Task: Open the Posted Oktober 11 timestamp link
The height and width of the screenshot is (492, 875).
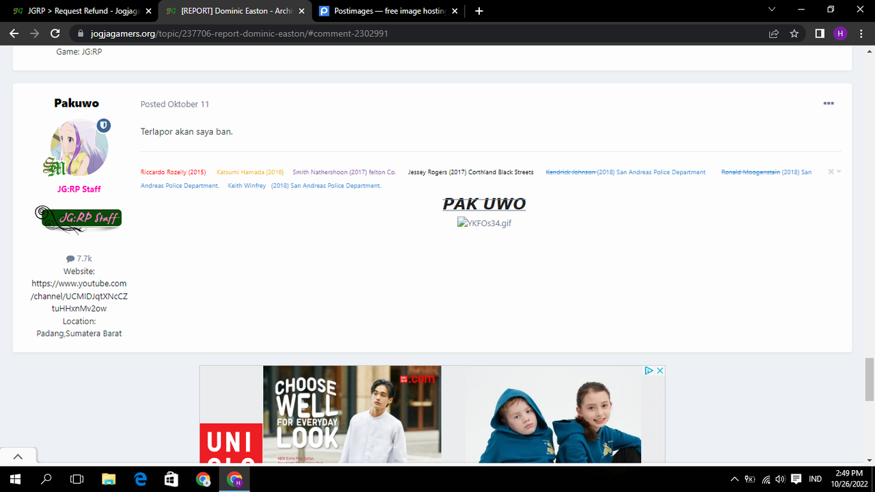Action: pyautogui.click(x=175, y=104)
